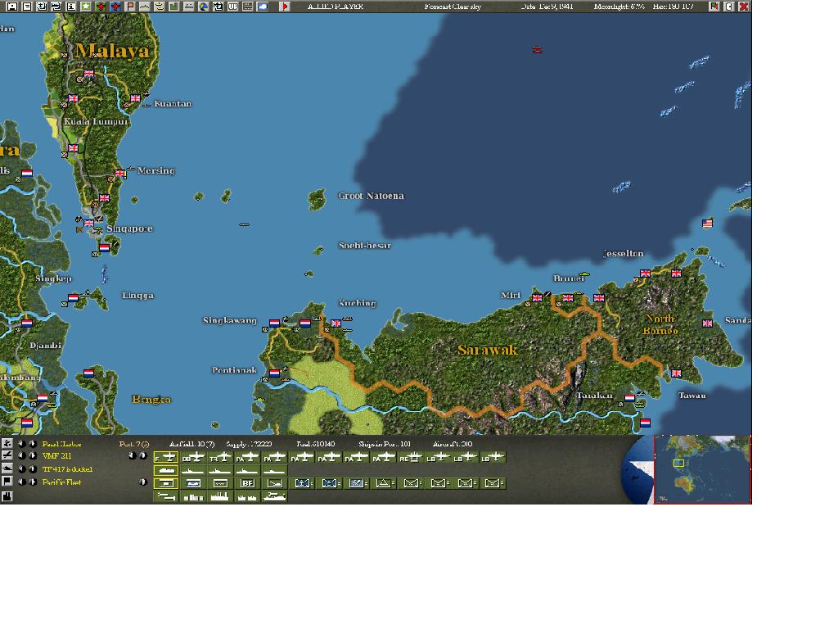
Task: Click the white star on green icon
Action: coord(85,7)
